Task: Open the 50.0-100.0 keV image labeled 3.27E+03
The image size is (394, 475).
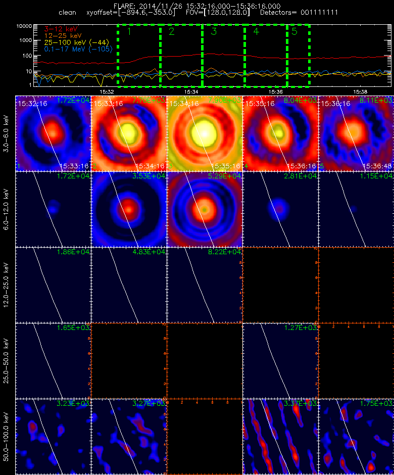Action: tap(129, 437)
